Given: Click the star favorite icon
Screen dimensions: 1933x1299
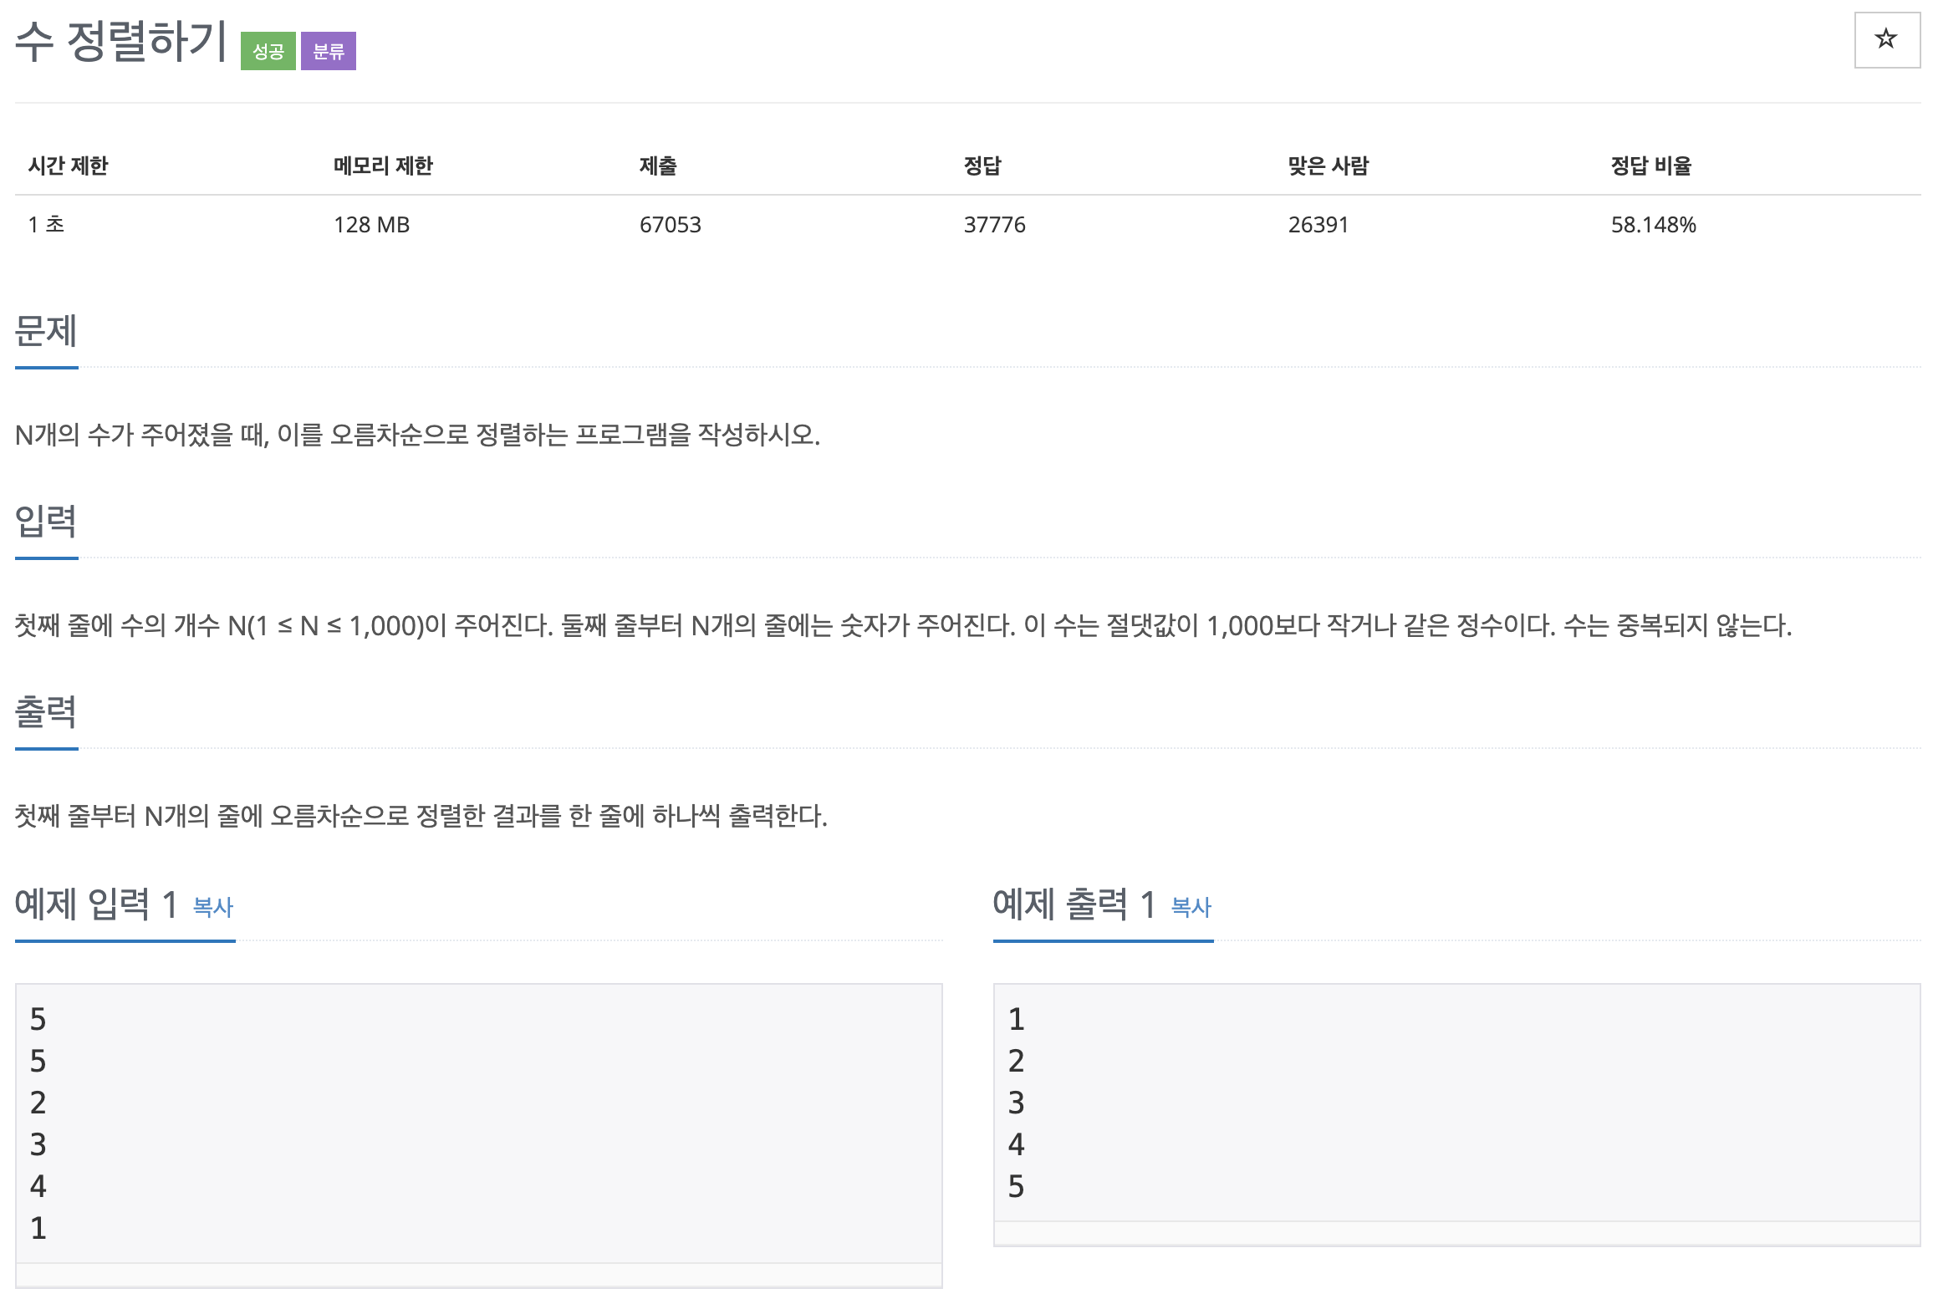Looking at the screenshot, I should [1886, 39].
